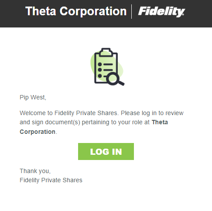Click the "Fidelity Private Shares" signature
The image size is (212, 211).
click(x=51, y=180)
